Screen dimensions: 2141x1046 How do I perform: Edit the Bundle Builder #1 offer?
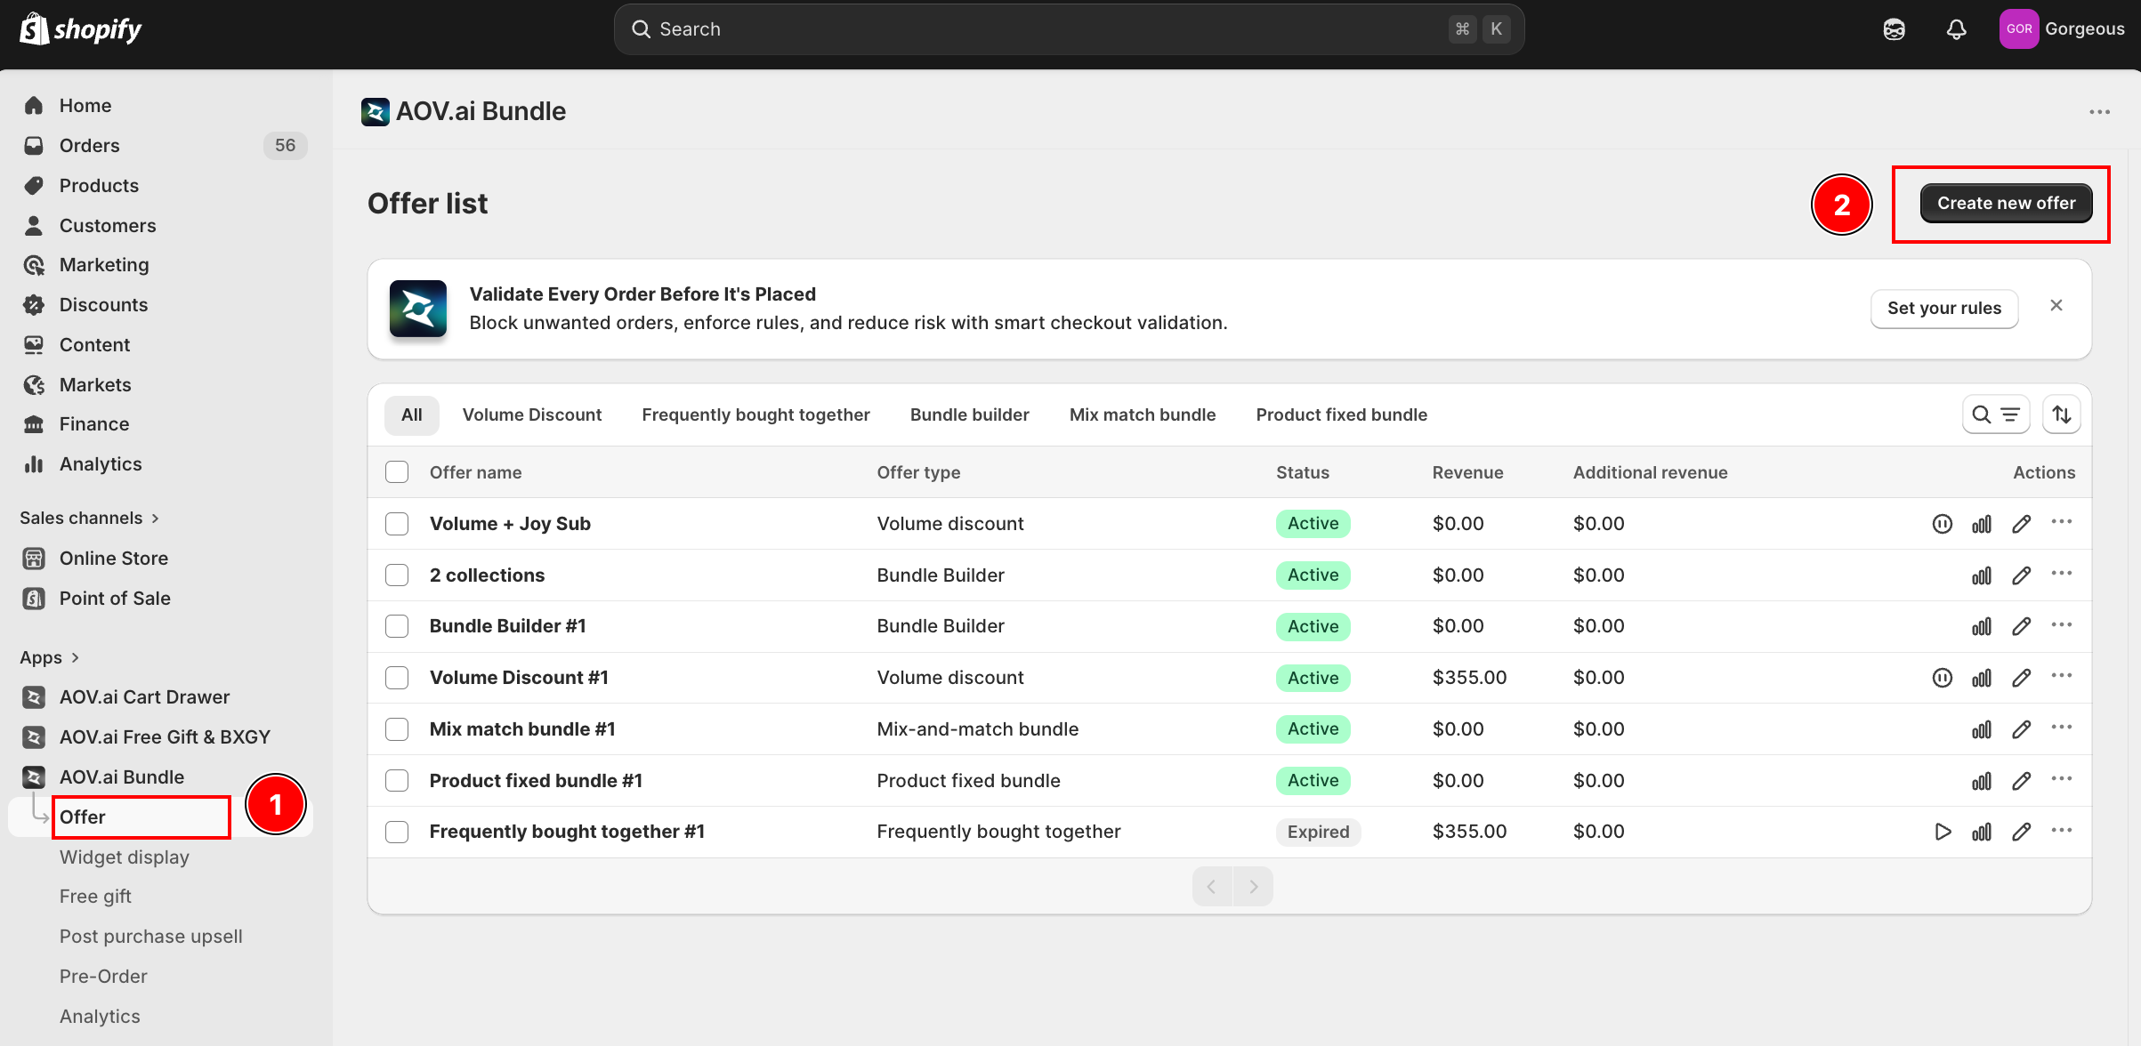coord(2022,626)
